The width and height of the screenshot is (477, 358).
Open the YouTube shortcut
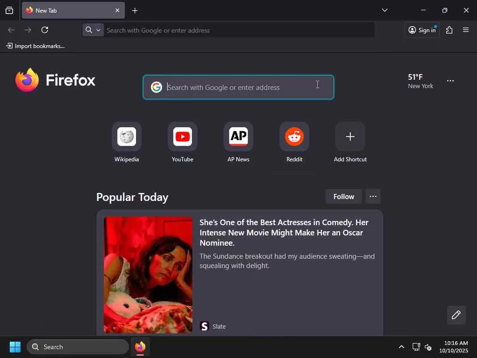(x=183, y=143)
